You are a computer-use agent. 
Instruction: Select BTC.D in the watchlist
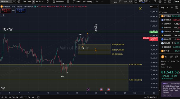click(x=170, y=51)
